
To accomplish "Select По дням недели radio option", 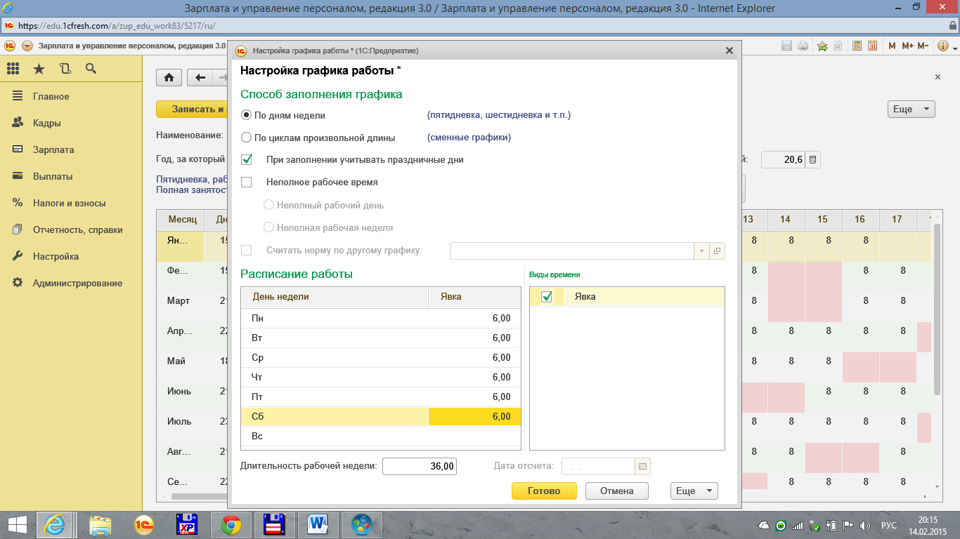I will (x=246, y=115).
